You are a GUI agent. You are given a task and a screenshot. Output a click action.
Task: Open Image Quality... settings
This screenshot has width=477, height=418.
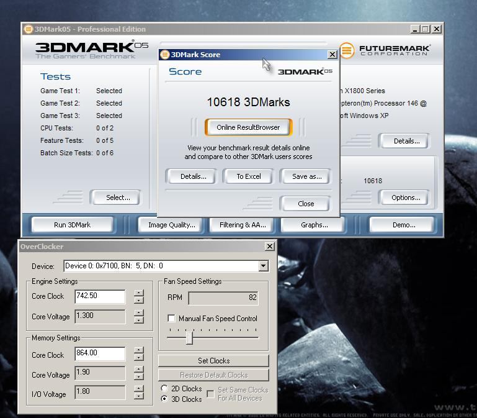172,225
